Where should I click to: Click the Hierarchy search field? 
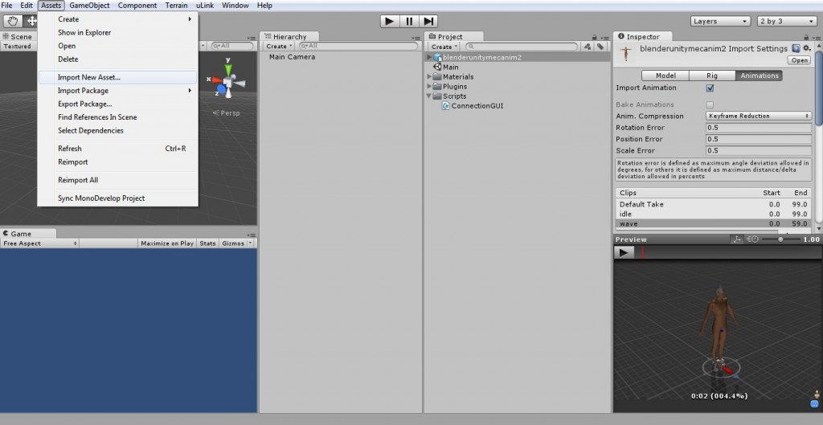pyautogui.click(x=358, y=46)
